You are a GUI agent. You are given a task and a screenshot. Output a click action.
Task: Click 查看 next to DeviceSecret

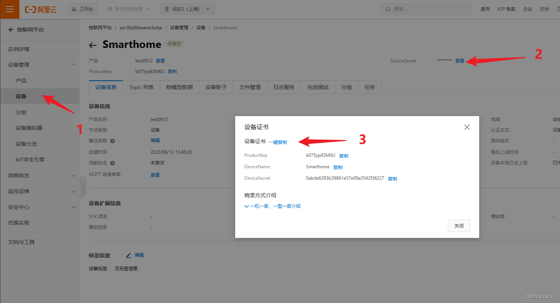[x=460, y=61]
